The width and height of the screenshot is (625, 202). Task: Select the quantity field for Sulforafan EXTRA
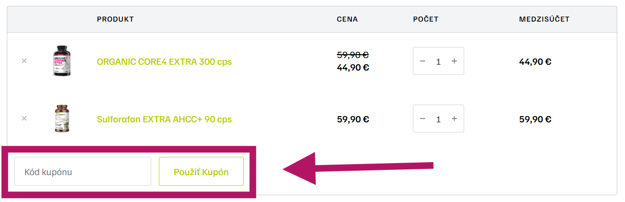(438, 119)
